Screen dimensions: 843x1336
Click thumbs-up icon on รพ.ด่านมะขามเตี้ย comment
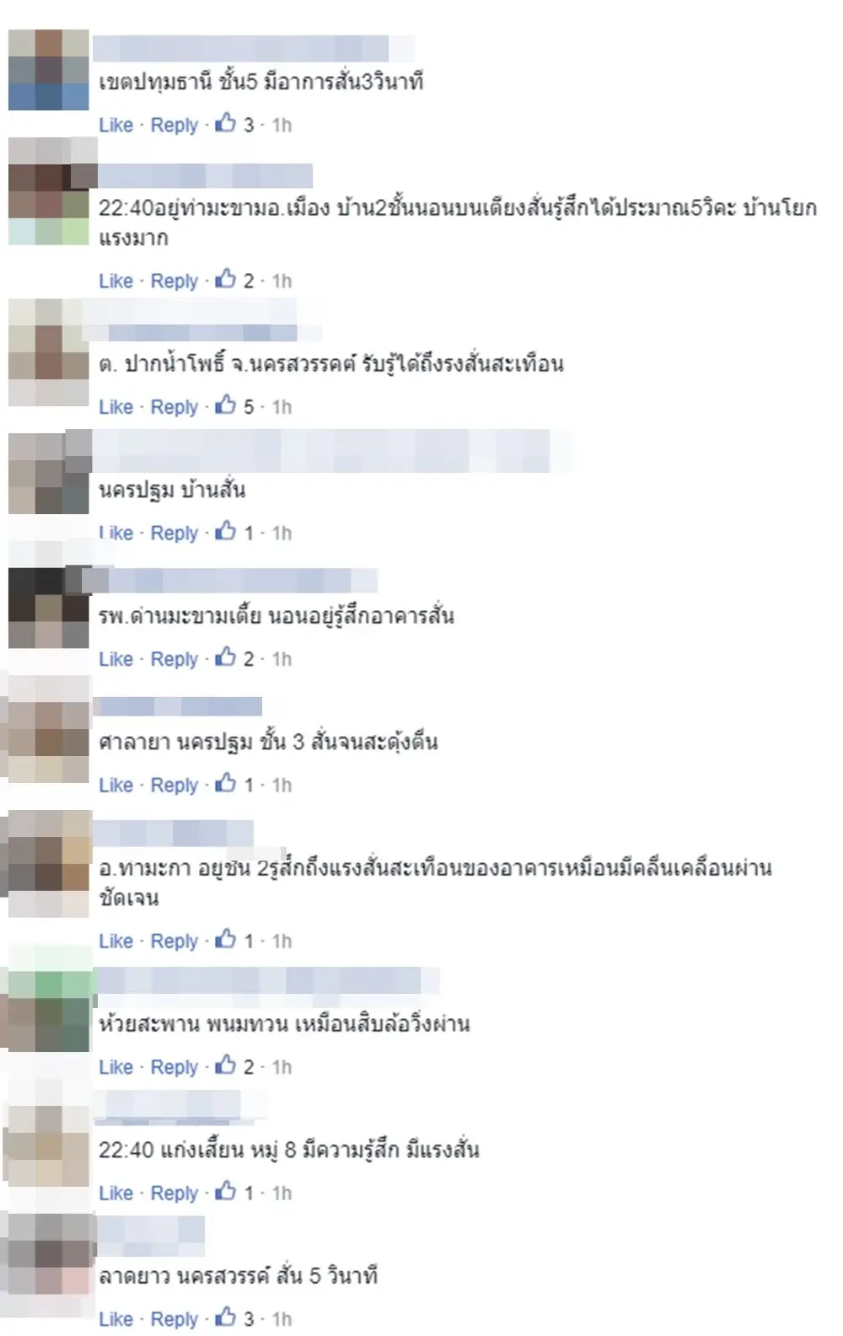[225, 657]
